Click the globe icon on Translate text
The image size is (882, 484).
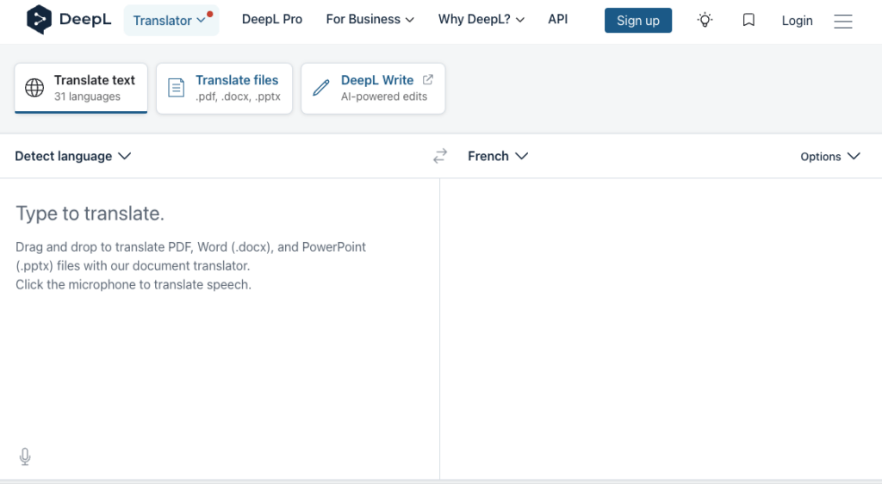click(x=34, y=88)
